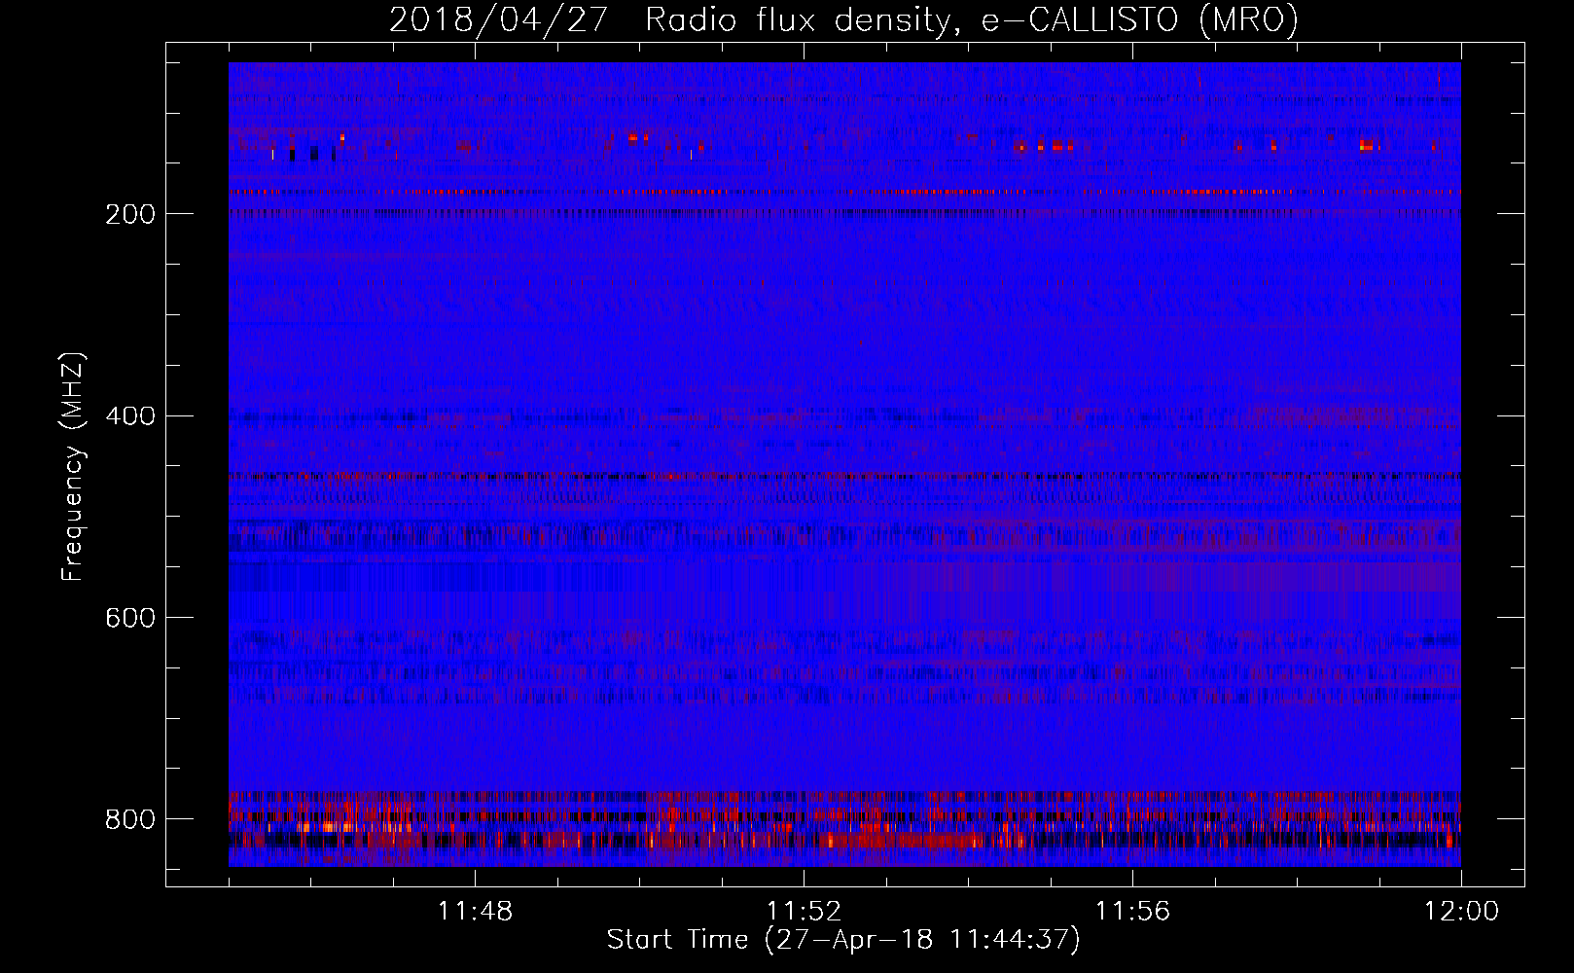Viewport: 1574px width, 973px height.
Task: Click the 11:56 time tick label
Action: (1132, 912)
